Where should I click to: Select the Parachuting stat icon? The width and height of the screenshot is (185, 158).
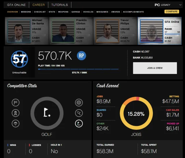click(x=16, y=123)
